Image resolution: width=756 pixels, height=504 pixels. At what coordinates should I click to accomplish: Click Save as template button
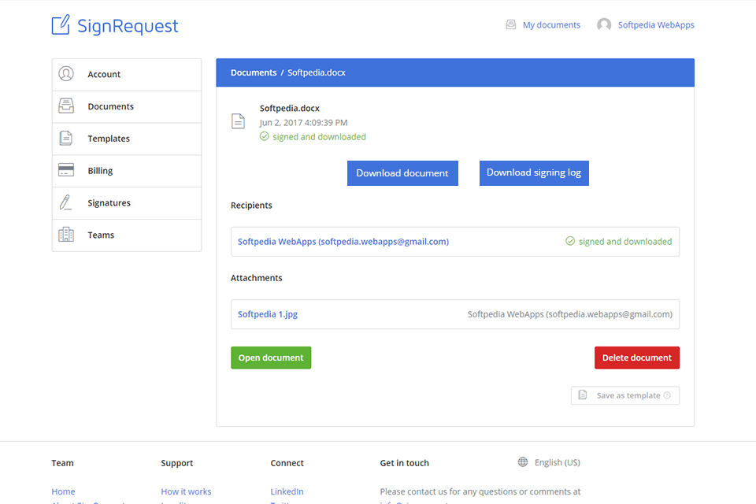click(624, 395)
